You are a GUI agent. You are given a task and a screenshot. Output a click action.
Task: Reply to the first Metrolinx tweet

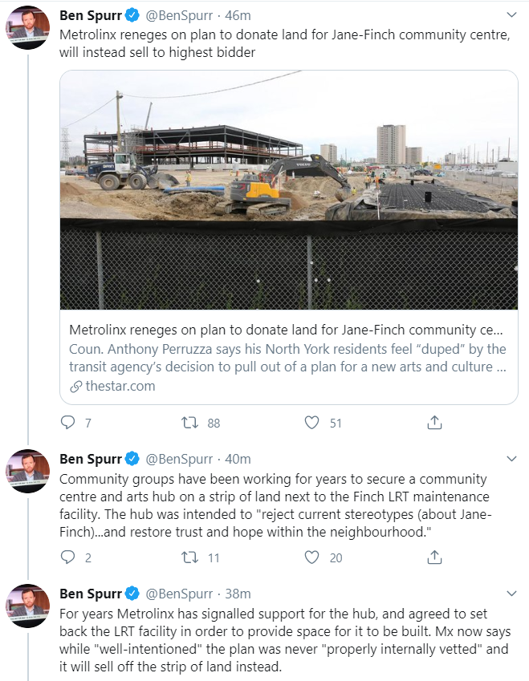(x=68, y=423)
